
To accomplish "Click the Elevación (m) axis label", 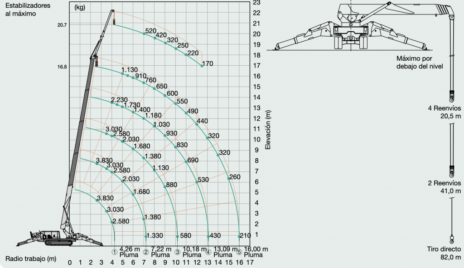I will (268, 130).
